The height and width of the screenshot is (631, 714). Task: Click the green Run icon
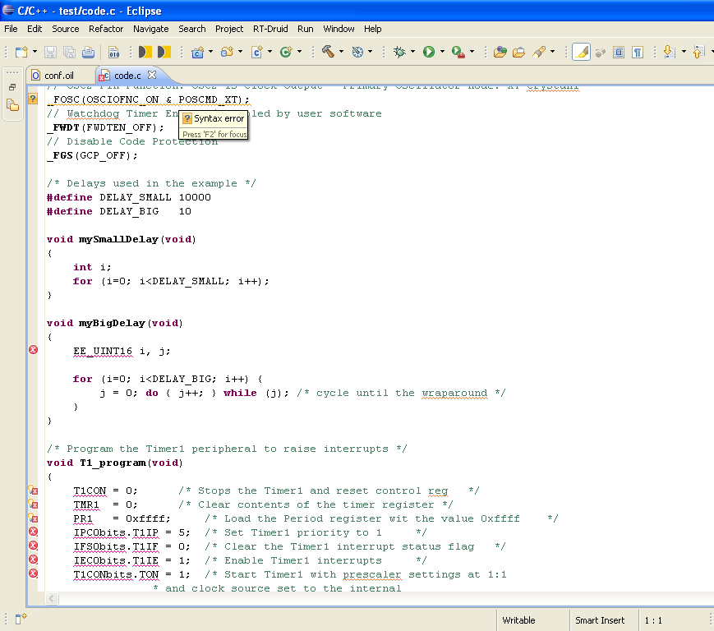429,52
